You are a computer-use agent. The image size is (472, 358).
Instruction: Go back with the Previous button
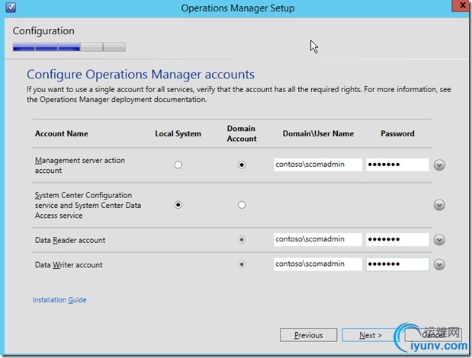click(308, 335)
